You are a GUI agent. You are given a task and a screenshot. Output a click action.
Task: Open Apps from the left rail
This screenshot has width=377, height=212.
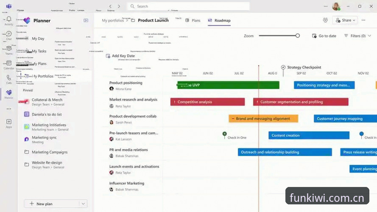point(8,123)
